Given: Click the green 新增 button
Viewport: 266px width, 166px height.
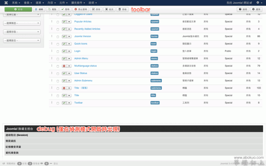Looking at the screenshot, I should [x=18, y=9].
